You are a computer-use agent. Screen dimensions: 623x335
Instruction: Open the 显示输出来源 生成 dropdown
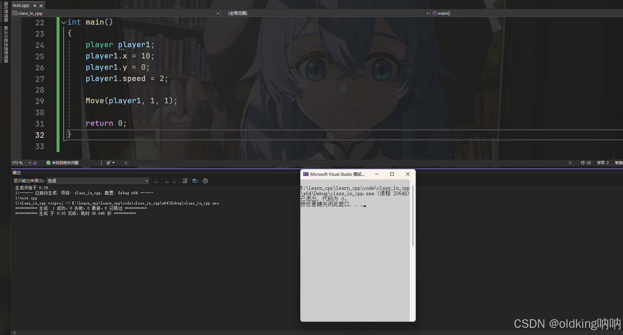click(98, 181)
